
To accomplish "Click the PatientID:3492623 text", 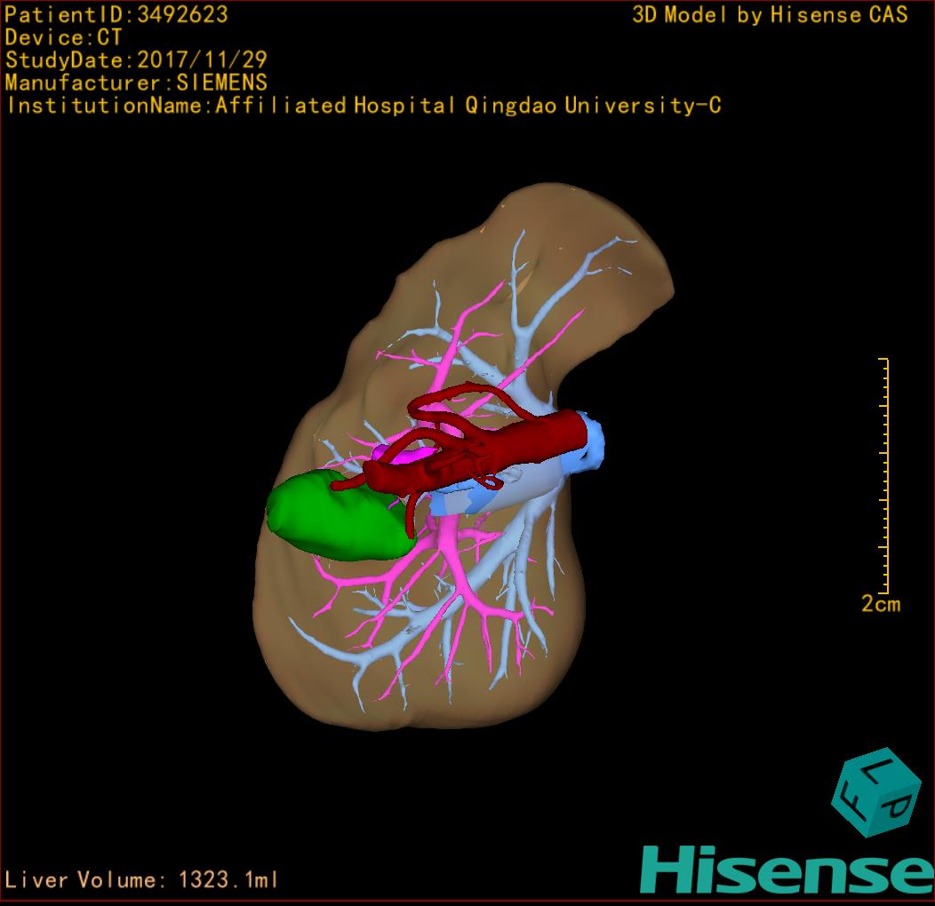I will pyautogui.click(x=116, y=15).
